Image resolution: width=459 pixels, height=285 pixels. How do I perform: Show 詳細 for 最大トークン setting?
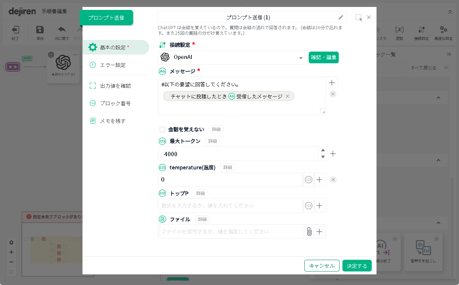point(213,141)
